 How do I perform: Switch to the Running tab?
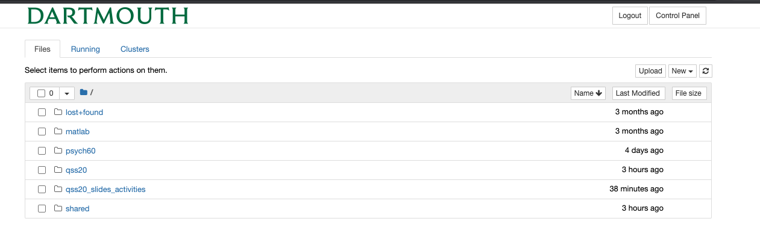tap(85, 49)
